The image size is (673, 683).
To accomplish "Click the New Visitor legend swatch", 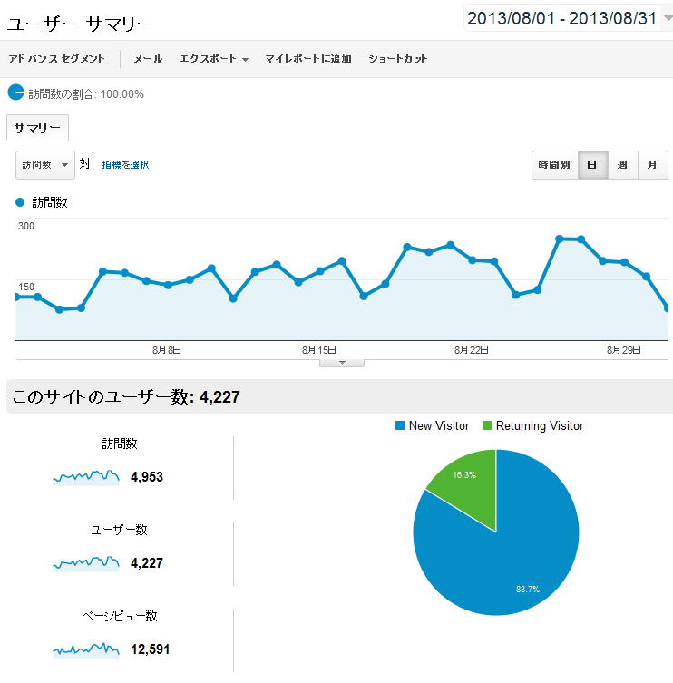I will pyautogui.click(x=400, y=425).
